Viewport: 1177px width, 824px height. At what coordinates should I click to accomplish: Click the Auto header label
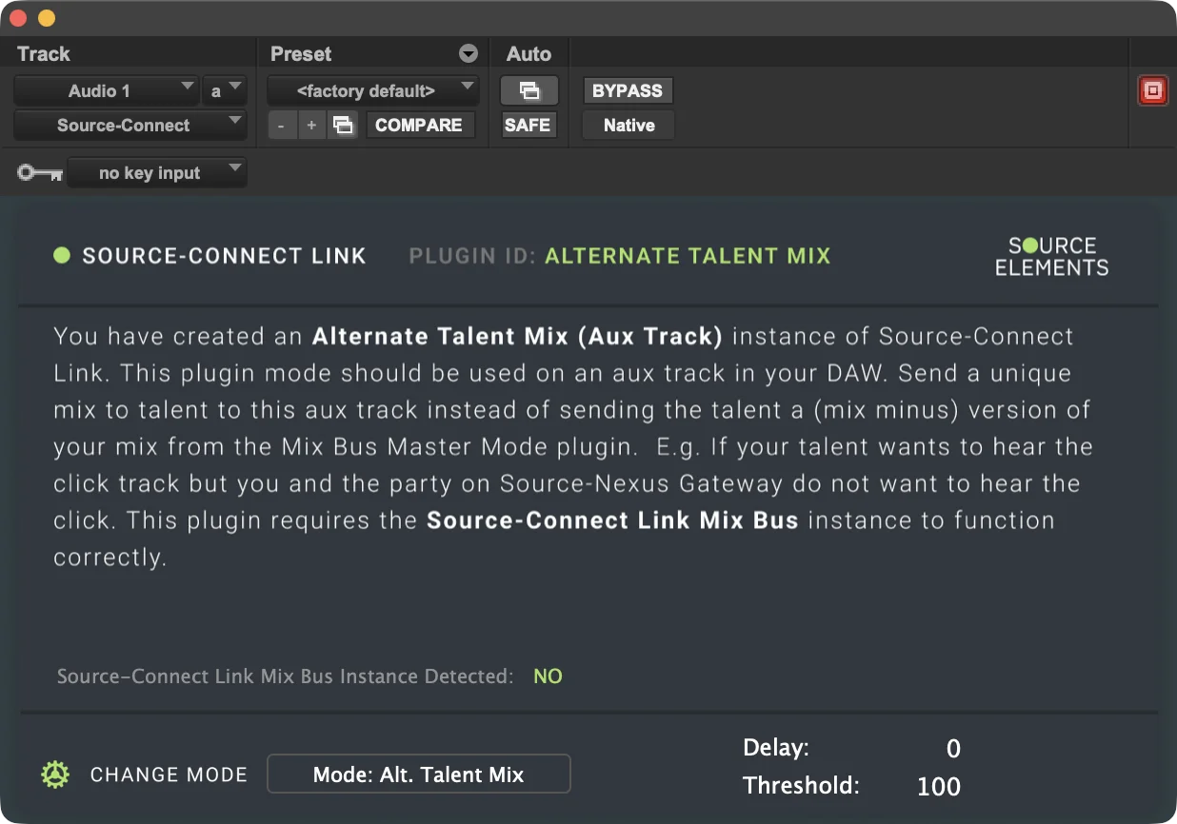tap(529, 54)
